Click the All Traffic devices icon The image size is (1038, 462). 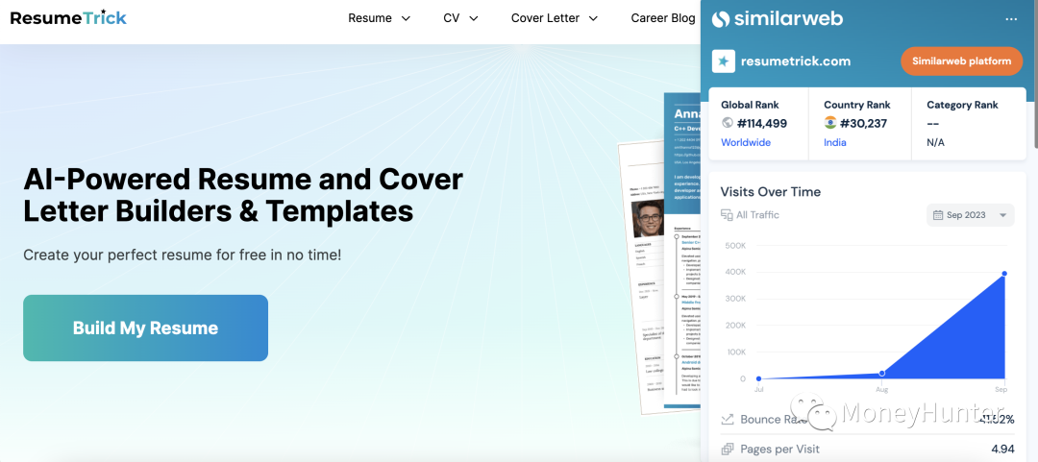[727, 215]
